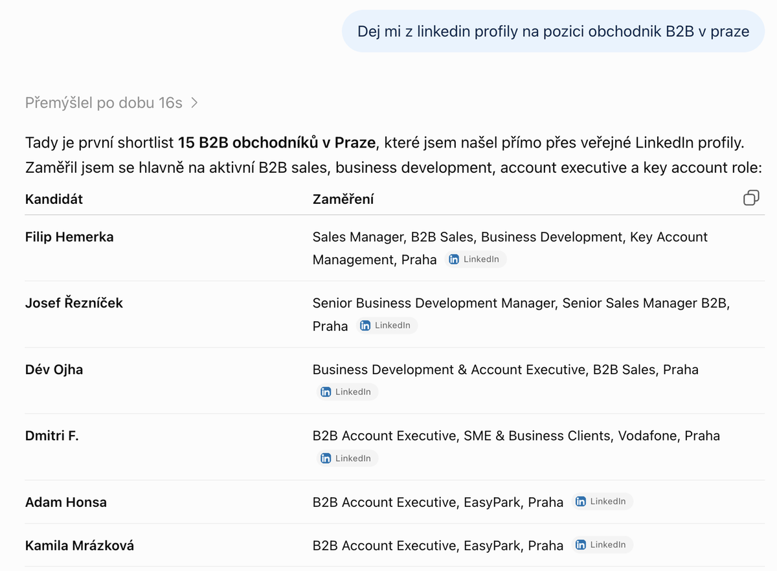
Task: Open the LinkedIn source chip for Filip Hemerka
Action: [475, 259]
